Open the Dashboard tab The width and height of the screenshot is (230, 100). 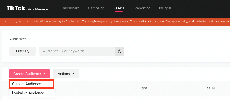click(71, 8)
